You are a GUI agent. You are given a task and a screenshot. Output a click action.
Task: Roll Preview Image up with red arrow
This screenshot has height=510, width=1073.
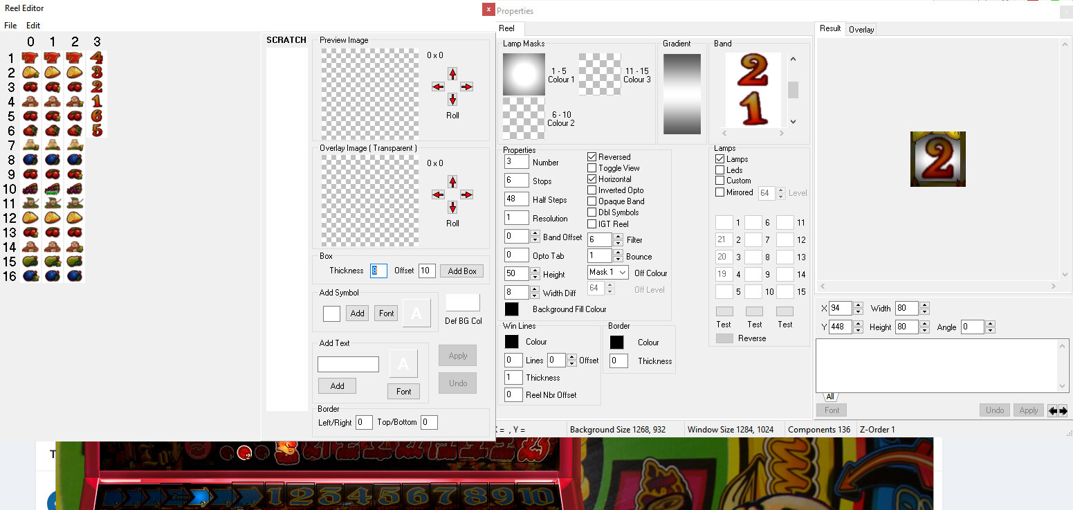pyautogui.click(x=452, y=73)
